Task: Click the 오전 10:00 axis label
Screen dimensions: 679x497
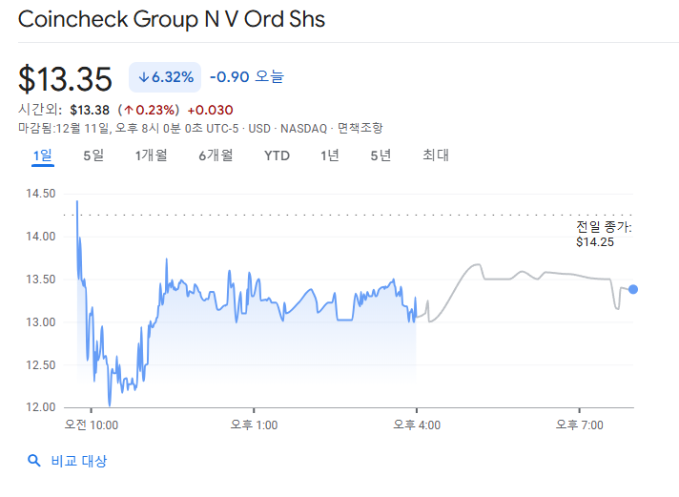Action: coord(91,425)
